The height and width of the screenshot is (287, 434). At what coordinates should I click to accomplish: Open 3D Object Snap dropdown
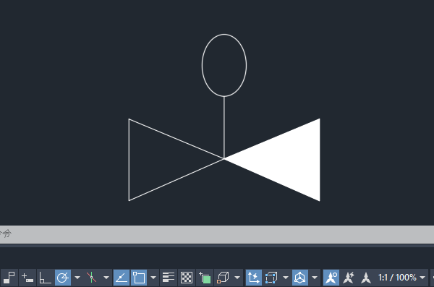237,278
